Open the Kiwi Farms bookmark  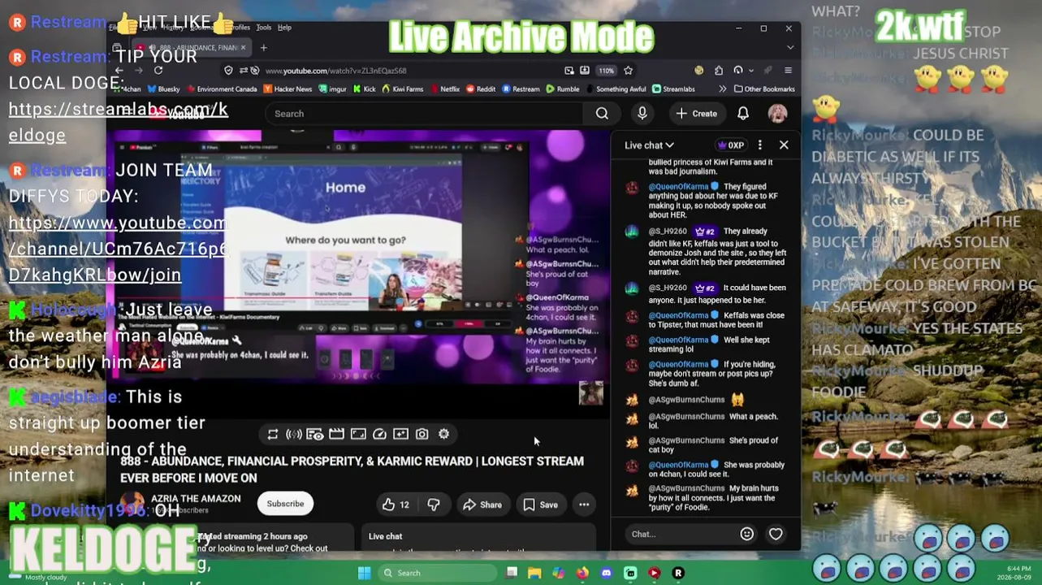click(402, 89)
